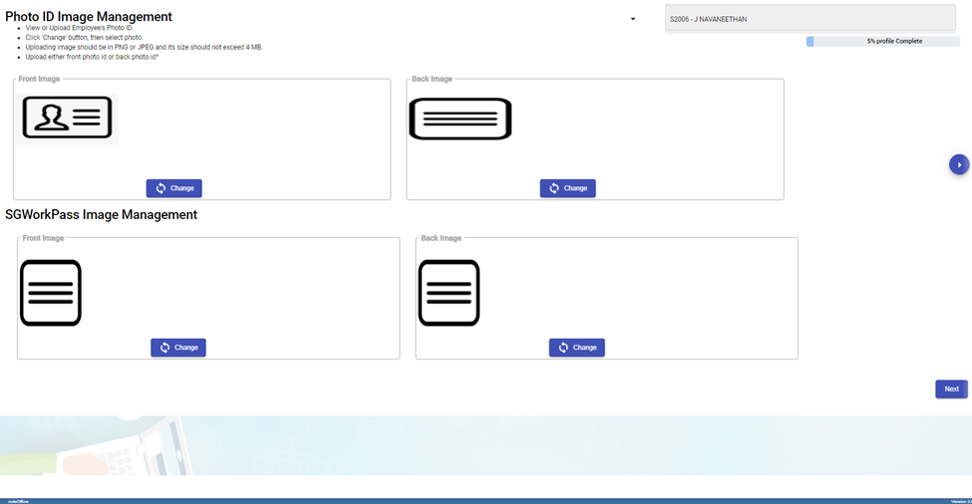Select the SGWorkPass front image document icon

coord(51,293)
